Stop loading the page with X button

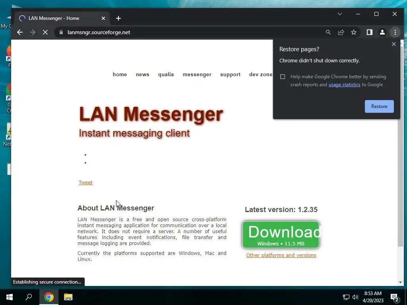(x=45, y=32)
